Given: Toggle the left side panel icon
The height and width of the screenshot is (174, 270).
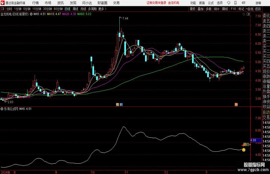Looking at the screenshot, I should tap(3, 9).
